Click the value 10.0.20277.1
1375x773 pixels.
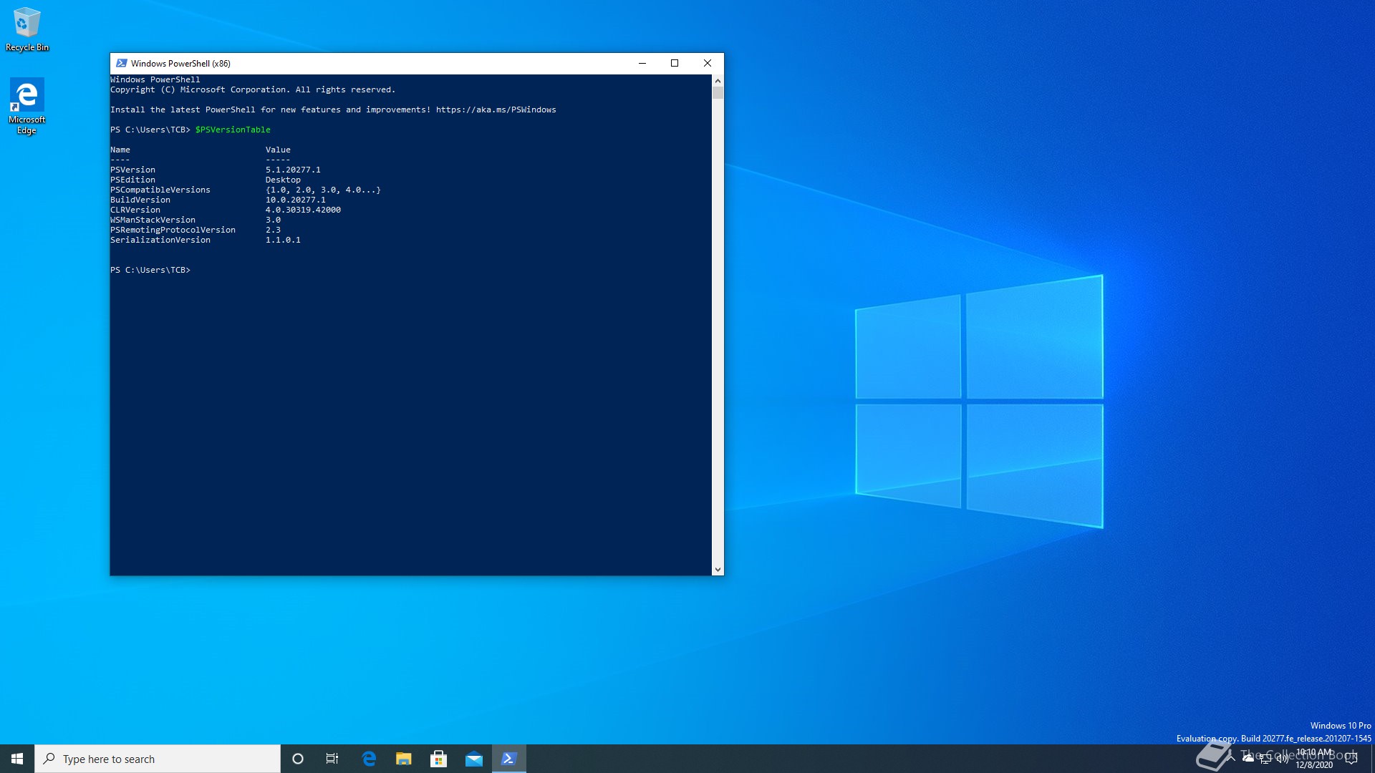(x=295, y=200)
